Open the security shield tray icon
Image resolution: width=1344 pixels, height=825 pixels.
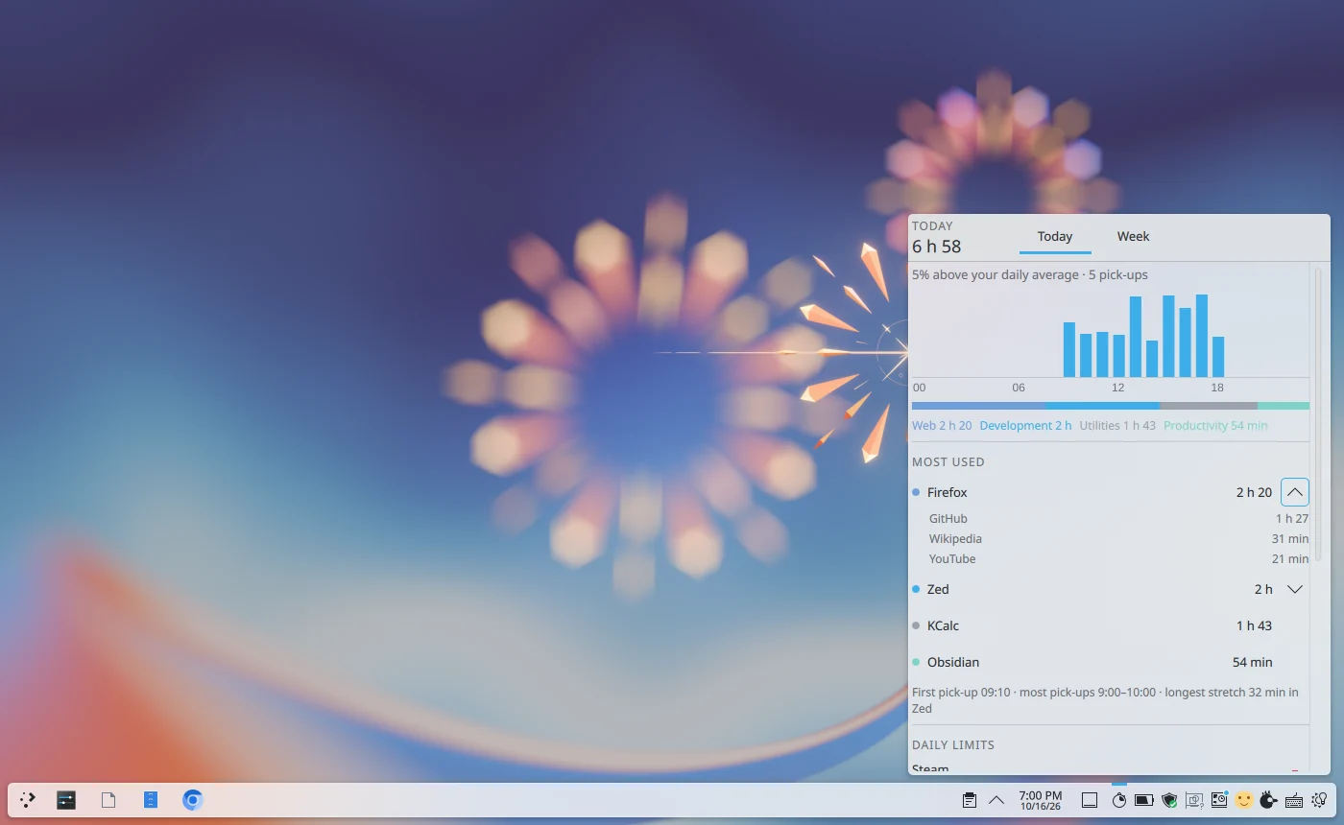pos(1169,800)
